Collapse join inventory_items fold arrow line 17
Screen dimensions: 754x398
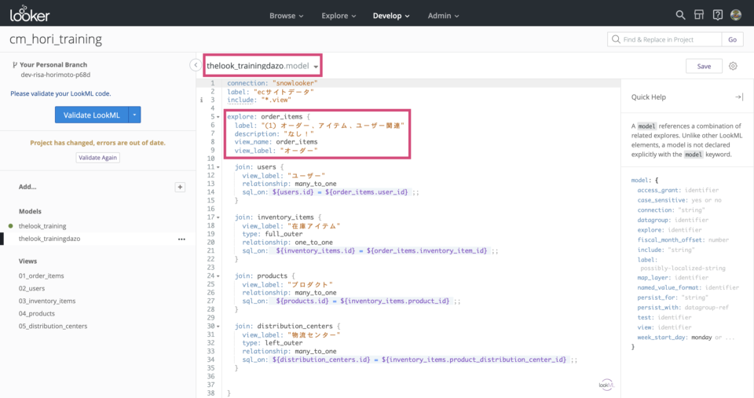tap(218, 217)
